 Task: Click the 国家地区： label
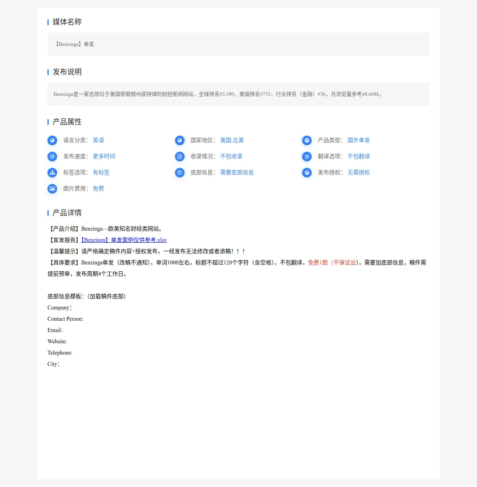click(x=203, y=140)
